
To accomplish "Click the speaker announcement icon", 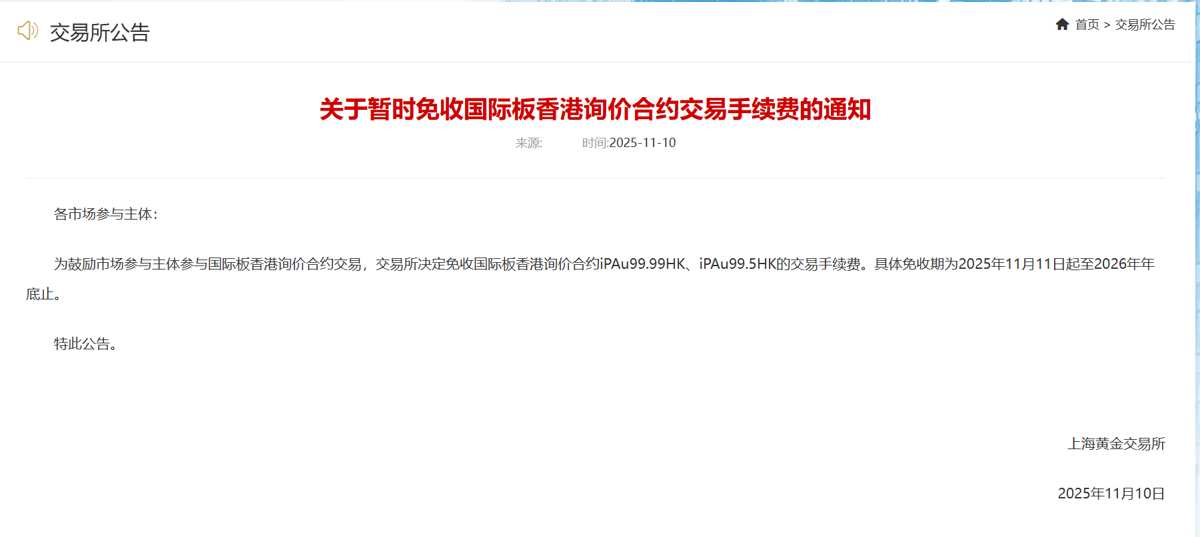I will (28, 30).
